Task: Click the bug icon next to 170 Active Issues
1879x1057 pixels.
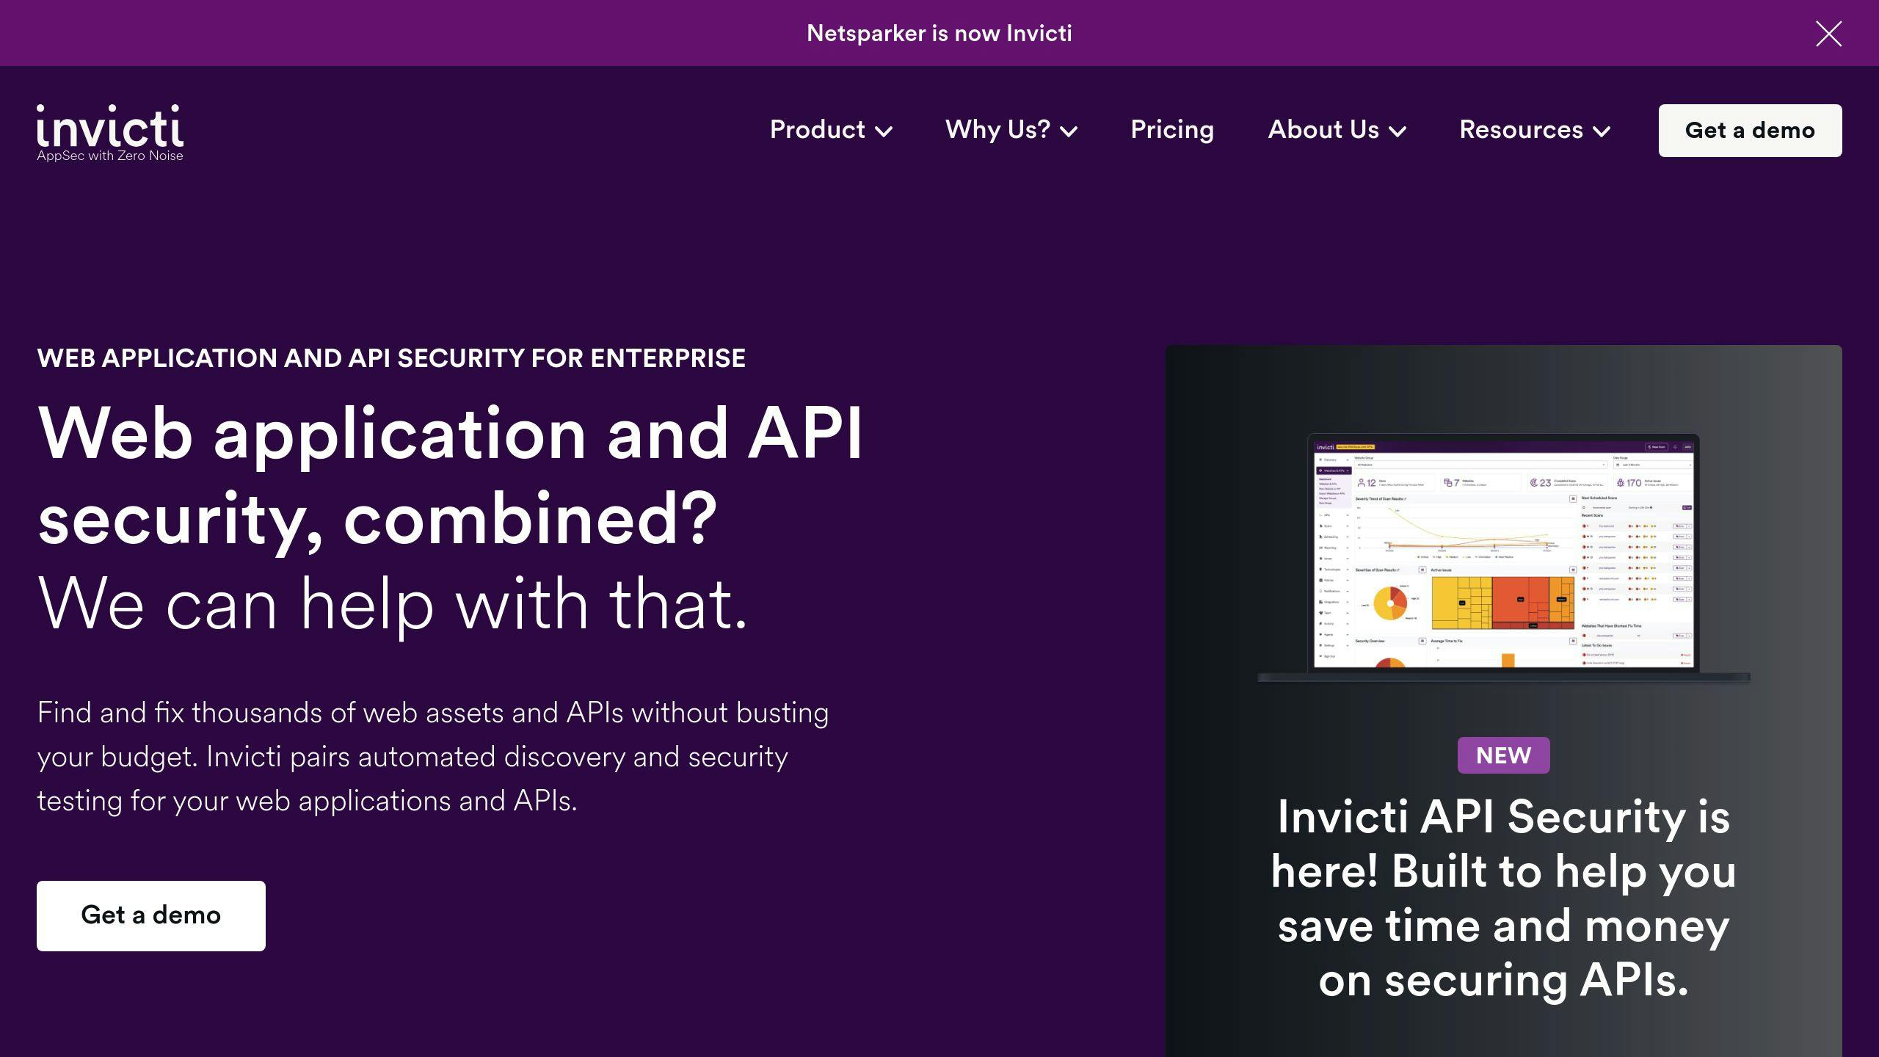Action: click(1621, 483)
